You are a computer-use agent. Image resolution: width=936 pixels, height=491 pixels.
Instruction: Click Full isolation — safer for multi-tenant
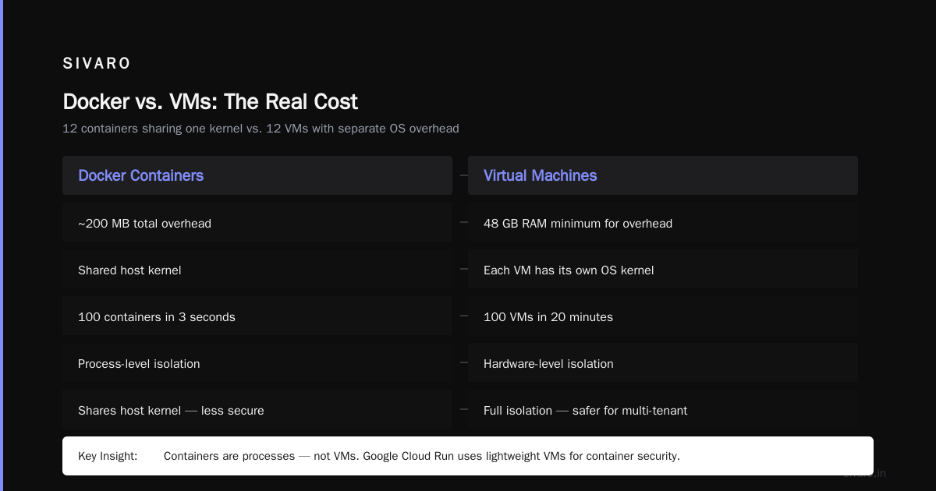pyautogui.click(x=663, y=410)
